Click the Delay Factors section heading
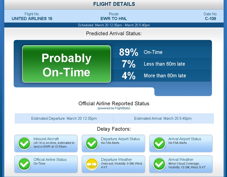The image size is (227, 177). point(113,129)
